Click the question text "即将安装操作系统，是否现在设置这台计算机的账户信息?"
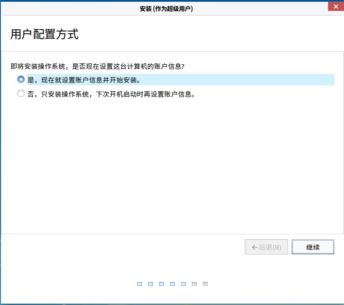The image size is (344, 305). click(x=98, y=66)
